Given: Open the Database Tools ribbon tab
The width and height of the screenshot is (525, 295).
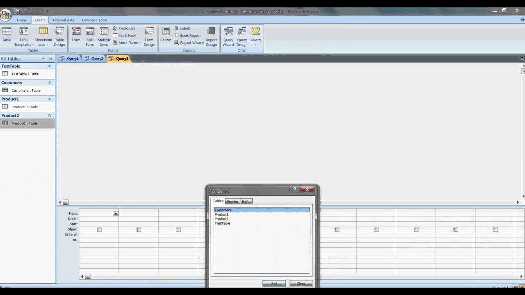Looking at the screenshot, I should pyautogui.click(x=95, y=20).
